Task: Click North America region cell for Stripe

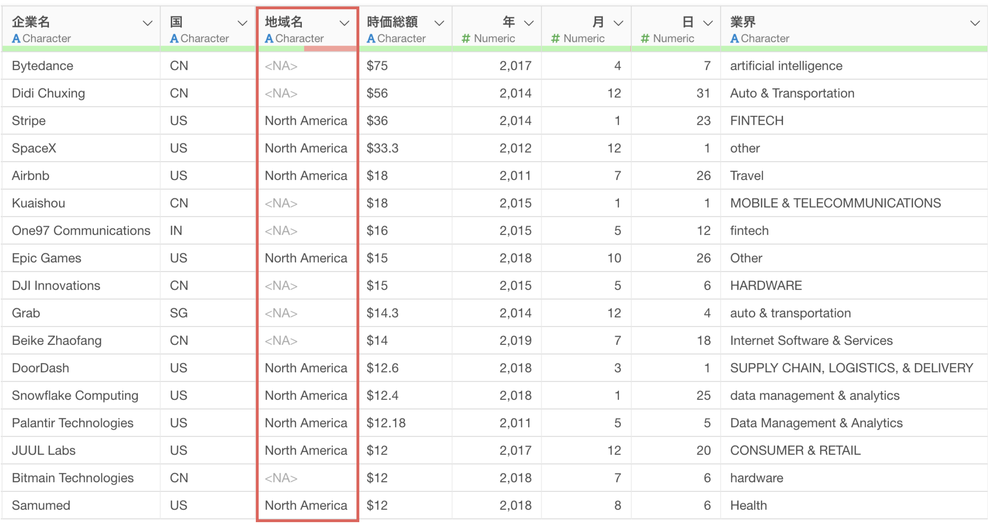Action: click(307, 120)
